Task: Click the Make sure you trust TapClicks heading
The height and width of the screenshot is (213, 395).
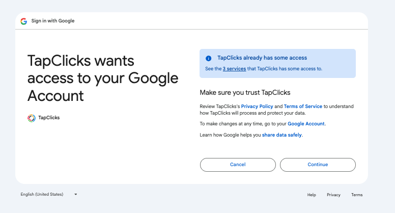Action: pyautogui.click(x=245, y=93)
